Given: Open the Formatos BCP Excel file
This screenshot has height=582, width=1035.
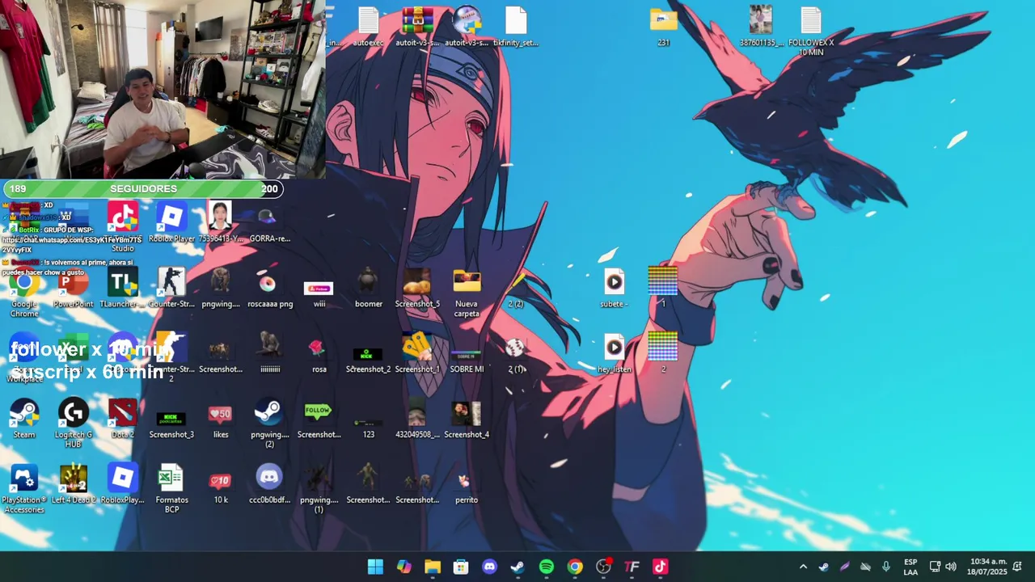Looking at the screenshot, I should pyautogui.click(x=171, y=489).
